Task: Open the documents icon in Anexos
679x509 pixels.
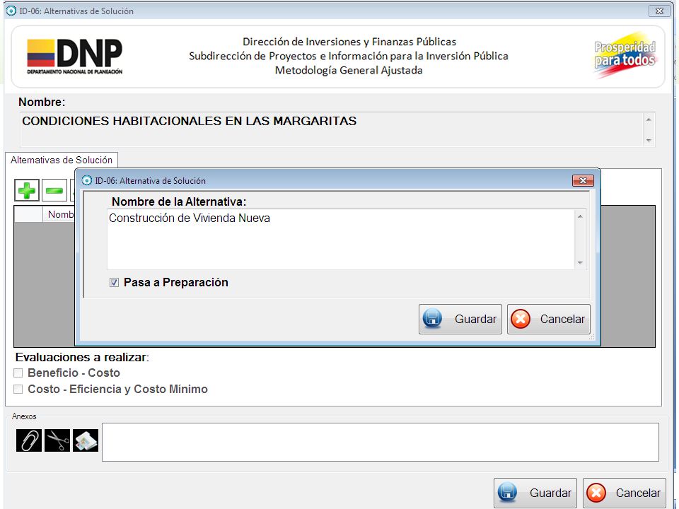Action: click(x=86, y=440)
